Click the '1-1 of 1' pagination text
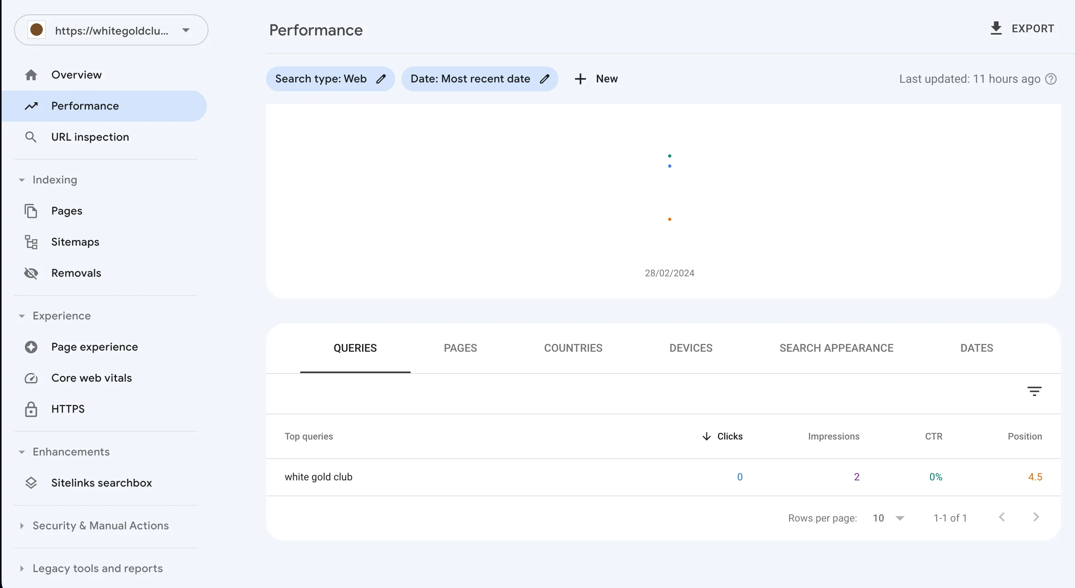Image resolution: width=1075 pixels, height=588 pixels. coord(950,518)
